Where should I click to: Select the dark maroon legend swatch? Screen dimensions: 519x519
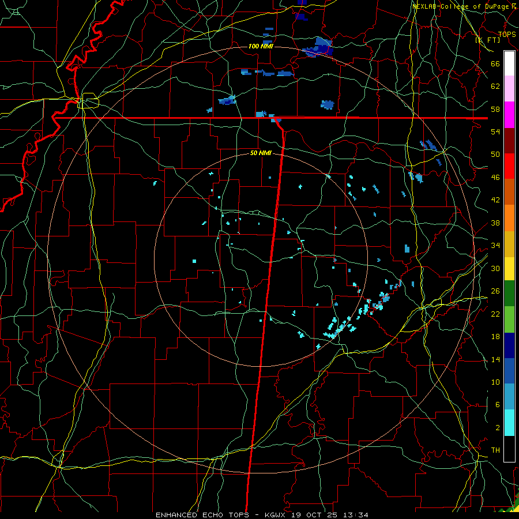click(509, 141)
